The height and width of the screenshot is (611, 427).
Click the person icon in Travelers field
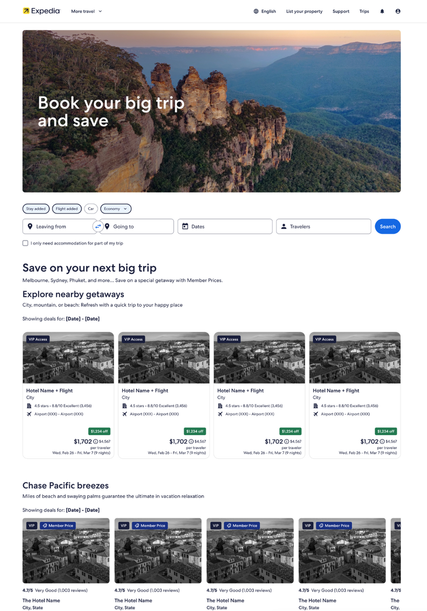[284, 226]
